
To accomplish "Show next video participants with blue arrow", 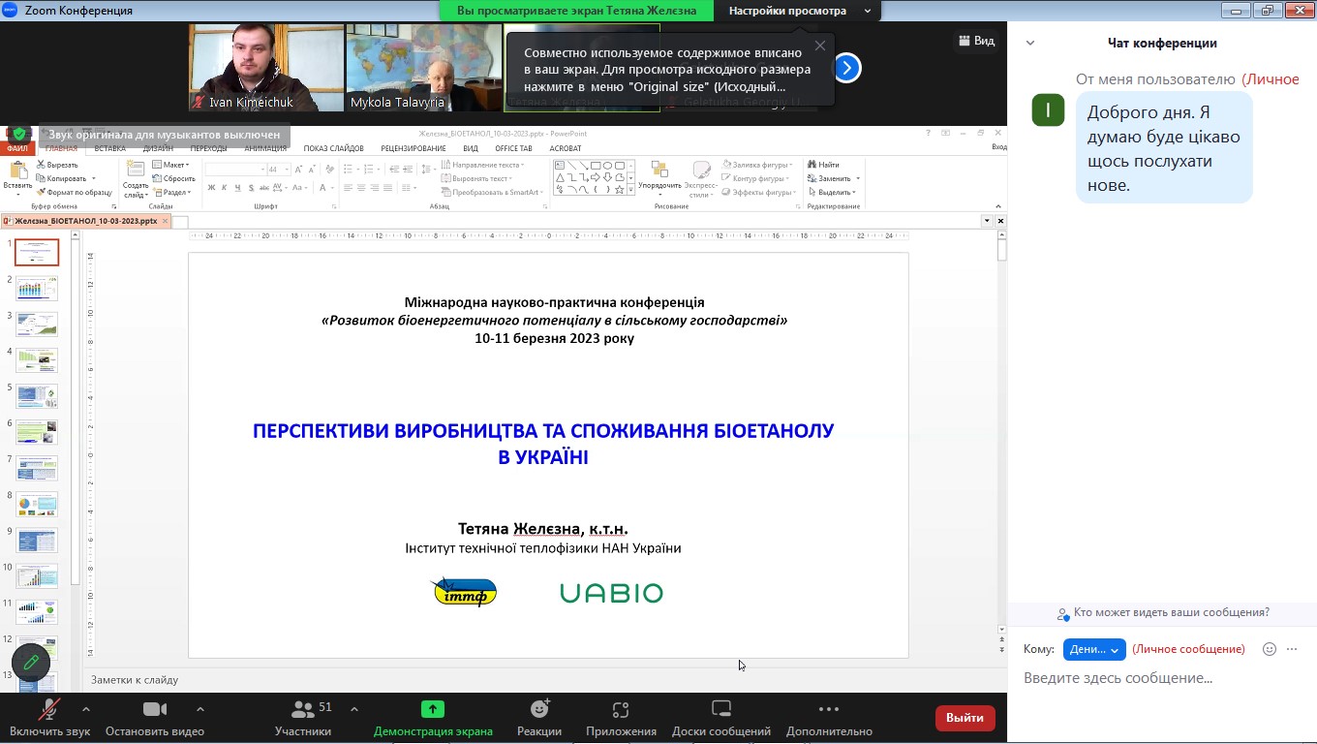I will (x=846, y=68).
